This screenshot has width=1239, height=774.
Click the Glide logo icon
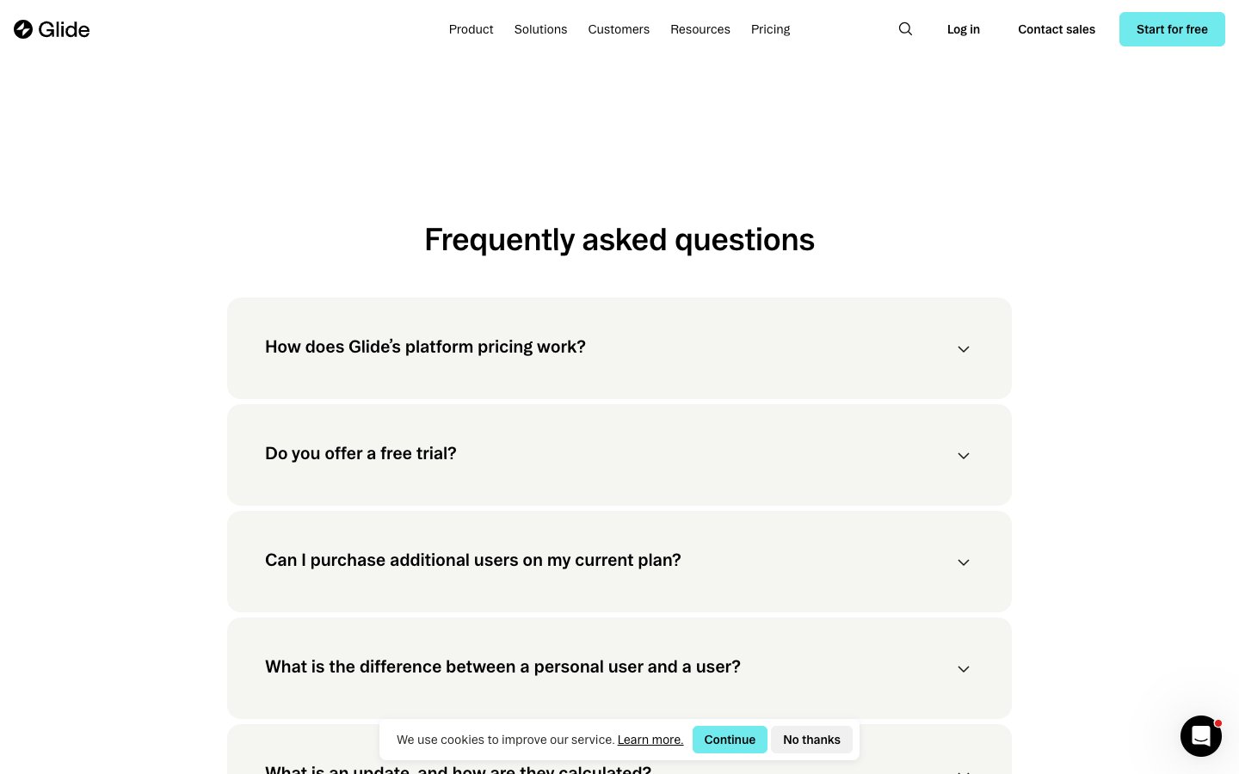pyautogui.click(x=23, y=29)
